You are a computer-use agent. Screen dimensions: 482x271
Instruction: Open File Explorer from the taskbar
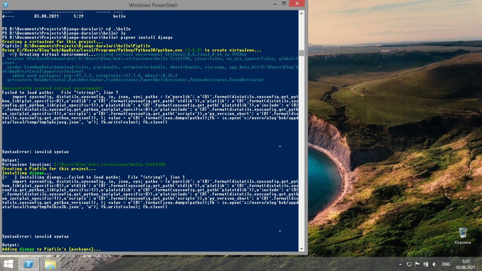point(50,263)
